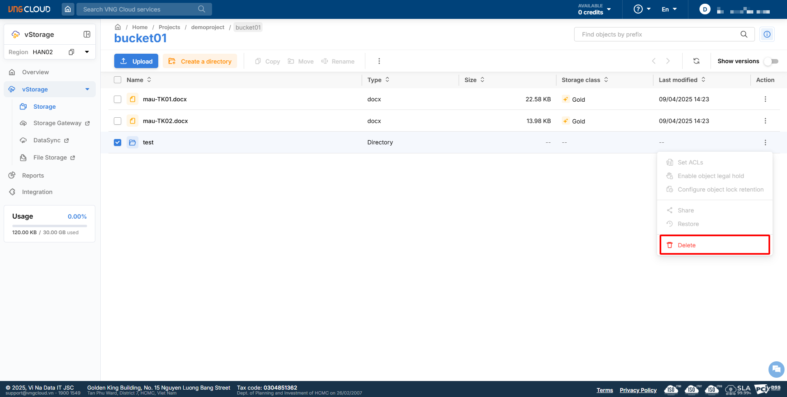The height and width of the screenshot is (397, 787).
Task: Open the live chat bubble icon
Action: tap(776, 369)
